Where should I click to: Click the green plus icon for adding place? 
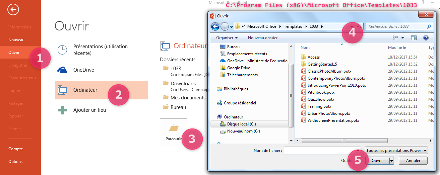coord(62,110)
